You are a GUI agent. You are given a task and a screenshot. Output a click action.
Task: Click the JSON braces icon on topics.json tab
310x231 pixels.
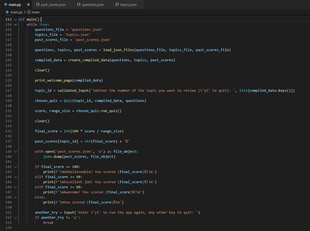tap(117, 4)
